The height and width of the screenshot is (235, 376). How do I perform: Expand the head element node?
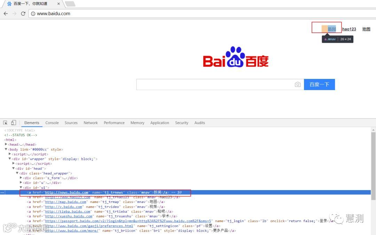click(6, 144)
